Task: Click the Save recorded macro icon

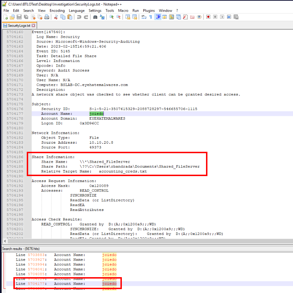Action: tap(236, 17)
